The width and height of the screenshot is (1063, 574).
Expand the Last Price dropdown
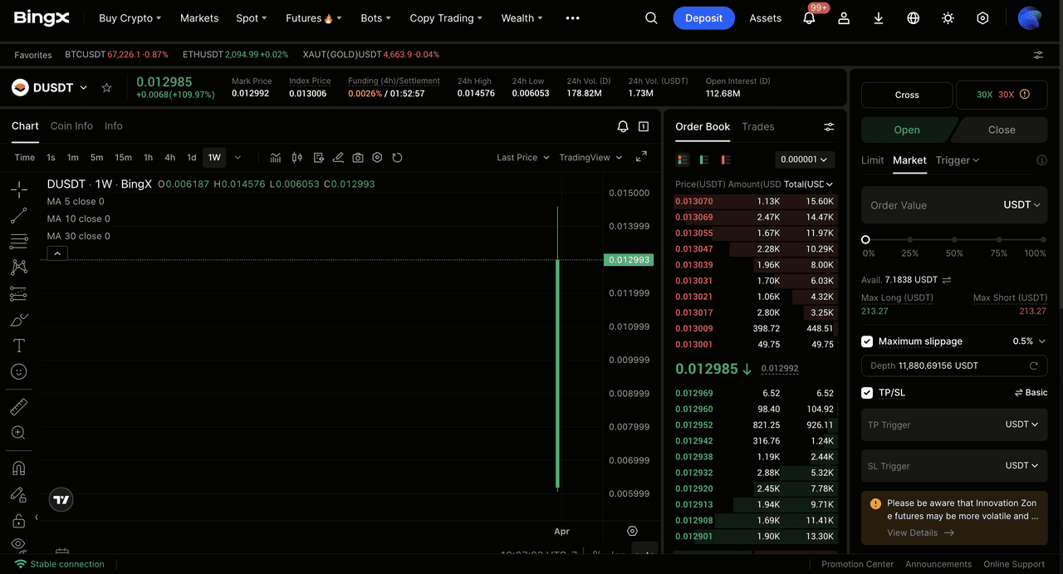522,158
